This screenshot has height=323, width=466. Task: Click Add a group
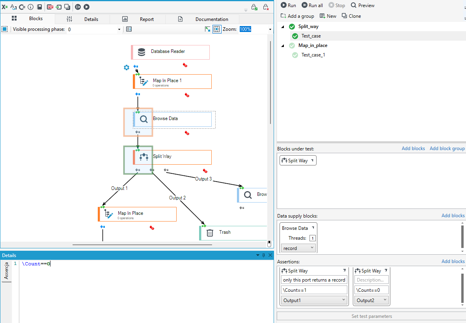click(297, 16)
